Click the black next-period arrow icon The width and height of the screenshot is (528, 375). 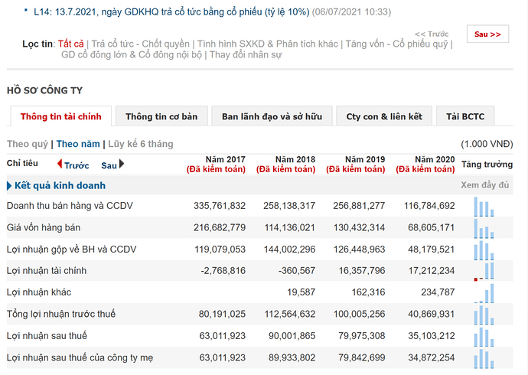tap(121, 164)
